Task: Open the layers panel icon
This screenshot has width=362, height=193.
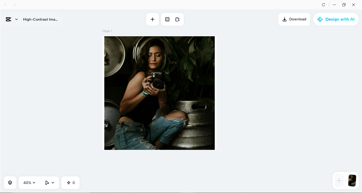Action: 10,183
